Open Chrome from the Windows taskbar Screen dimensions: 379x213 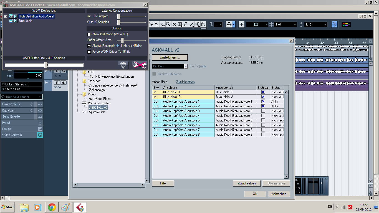[52, 207]
